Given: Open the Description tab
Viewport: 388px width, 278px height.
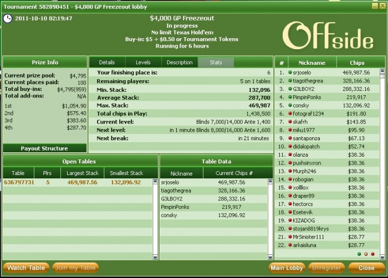Looking at the screenshot, I should (180, 63).
